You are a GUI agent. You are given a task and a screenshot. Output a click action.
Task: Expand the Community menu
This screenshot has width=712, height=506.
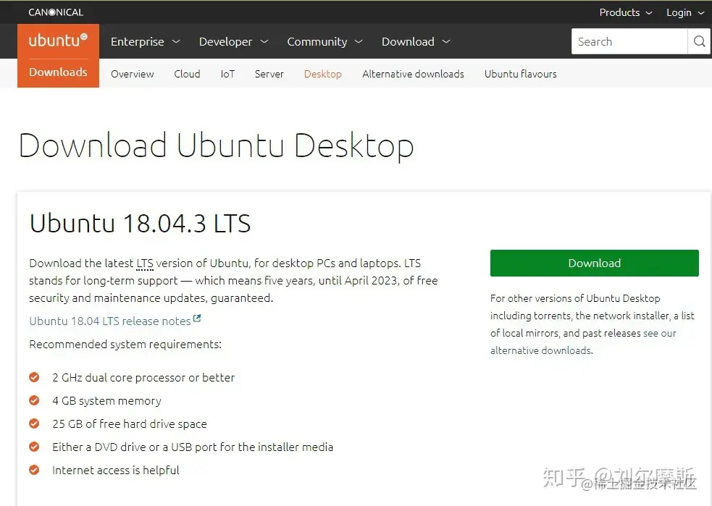pos(324,42)
